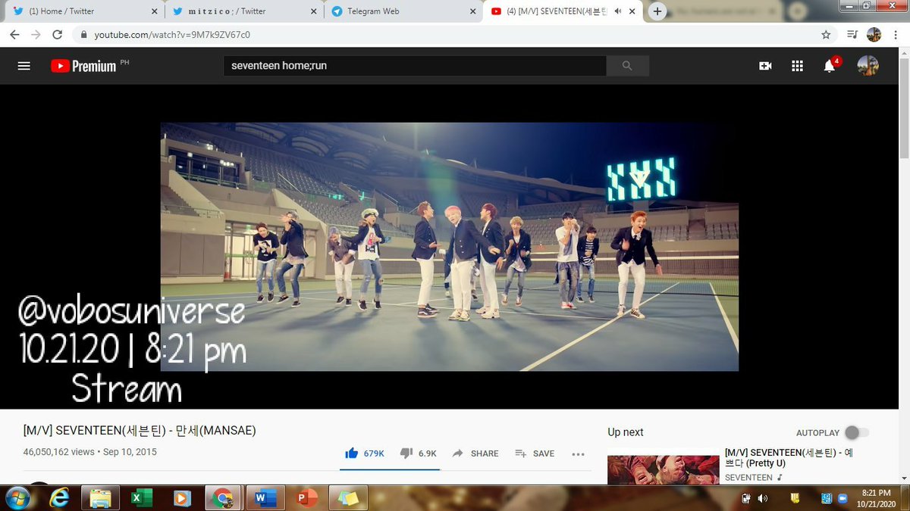Screen dimensions: 910x511
Task: Click the Zoom icon in system tray
Action: pos(841,498)
